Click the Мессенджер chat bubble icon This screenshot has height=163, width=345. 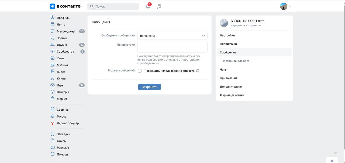pyautogui.click(x=53, y=31)
